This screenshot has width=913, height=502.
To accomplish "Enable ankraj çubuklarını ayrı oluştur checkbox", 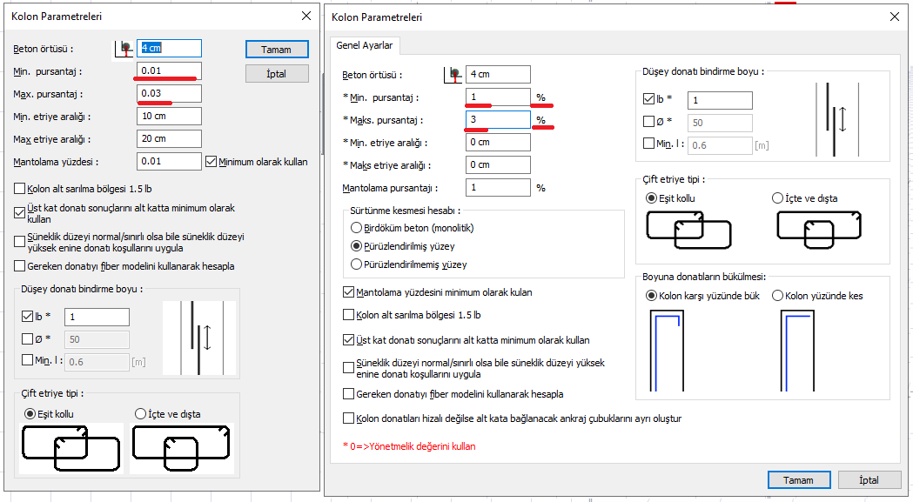I will click(x=349, y=418).
